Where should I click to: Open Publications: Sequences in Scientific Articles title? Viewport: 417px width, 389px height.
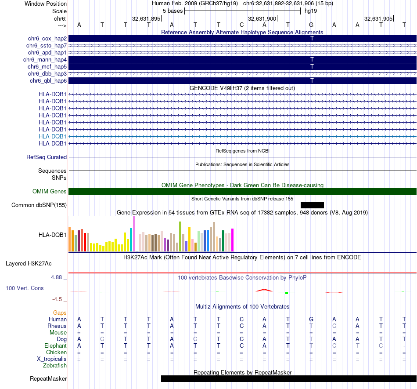coord(242,164)
